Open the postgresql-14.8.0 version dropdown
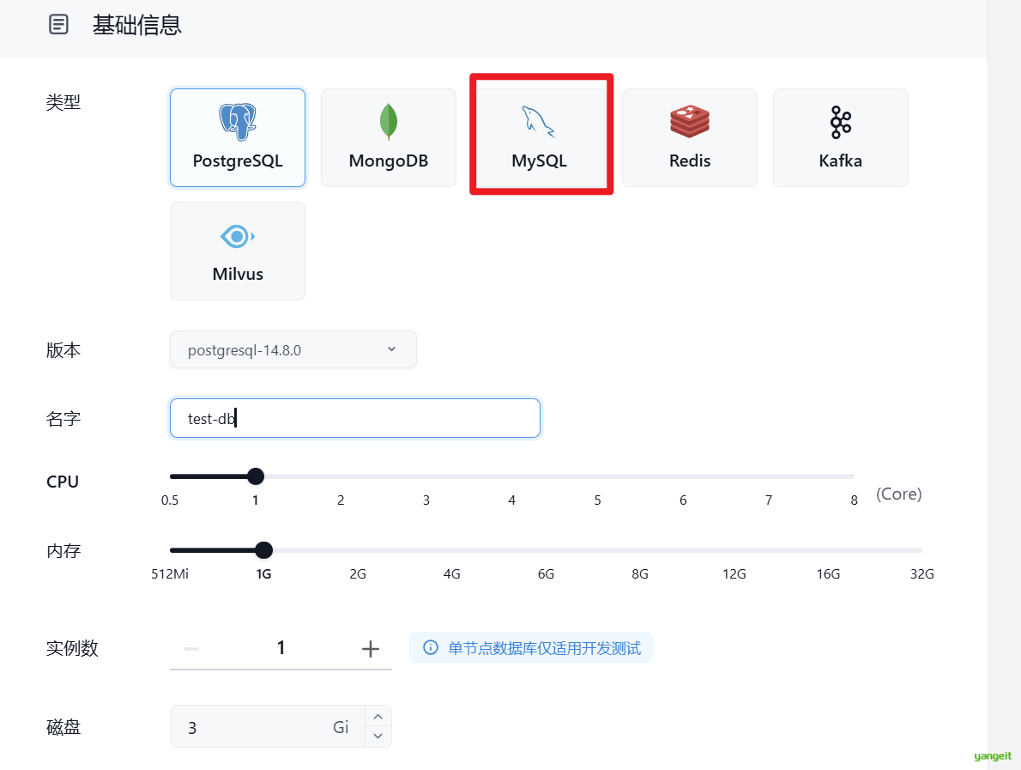Viewport: 1021px width, 770px height. click(293, 350)
